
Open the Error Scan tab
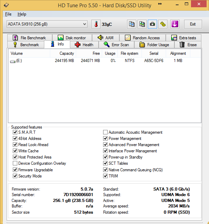[x=116, y=45]
